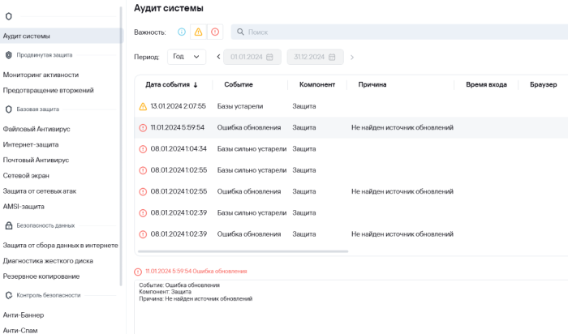568x334 pixels.
Task: Toggle the critical importance filter
Action: tap(215, 32)
